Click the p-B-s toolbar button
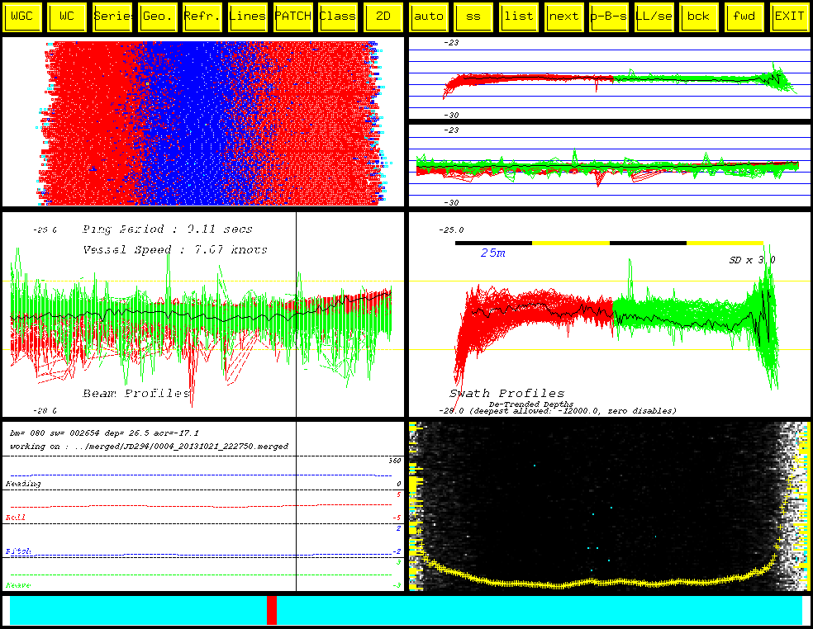This screenshot has width=813, height=629. coord(609,17)
